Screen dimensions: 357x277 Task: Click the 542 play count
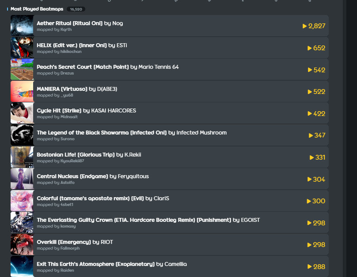click(319, 70)
